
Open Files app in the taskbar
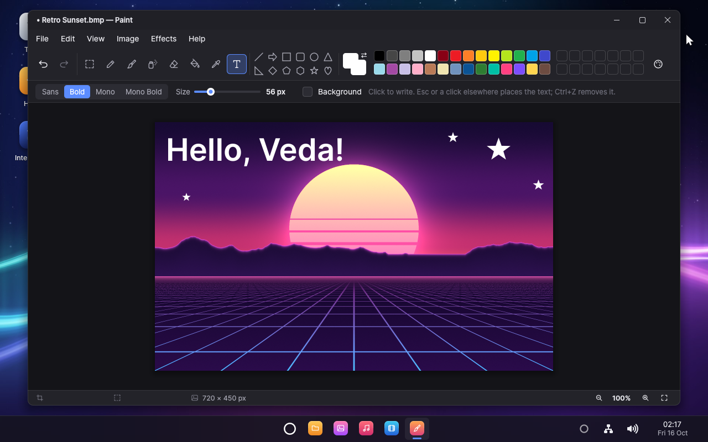pos(315,428)
